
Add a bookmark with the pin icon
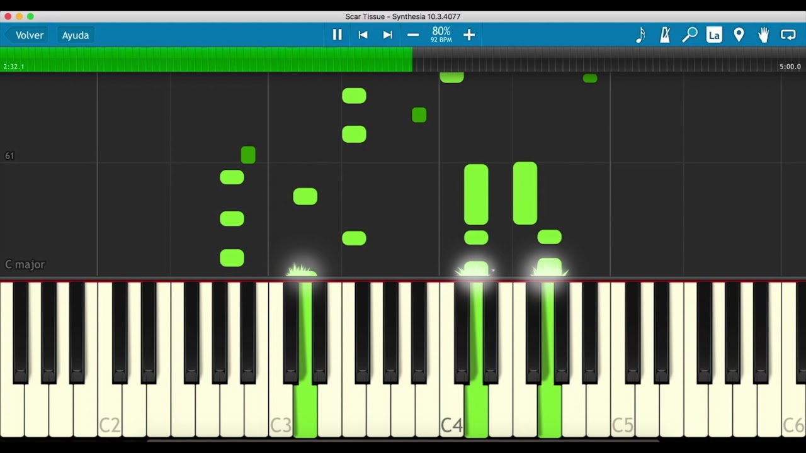739,35
